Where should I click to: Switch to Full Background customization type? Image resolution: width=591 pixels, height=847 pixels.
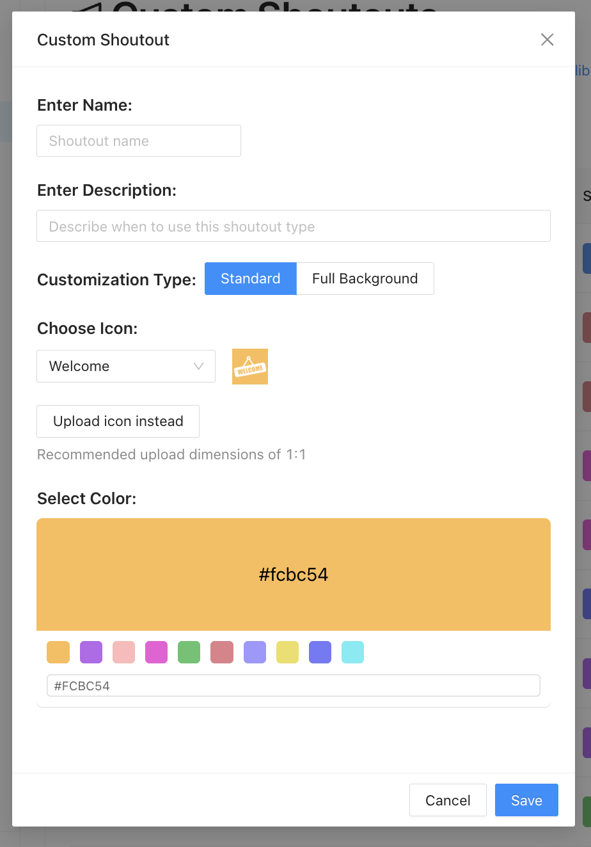coord(365,278)
